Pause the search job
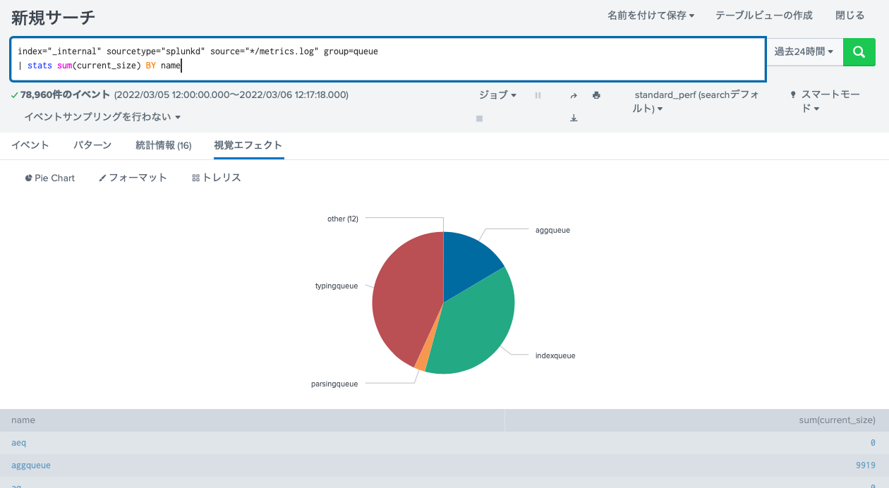Screen dimensions: 889x488 coord(538,95)
